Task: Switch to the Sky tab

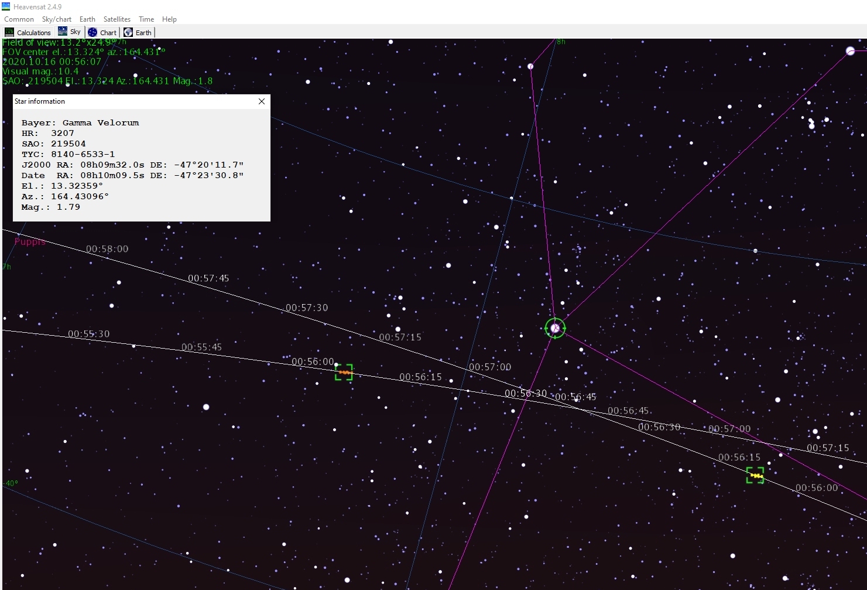Action: pyautogui.click(x=70, y=32)
